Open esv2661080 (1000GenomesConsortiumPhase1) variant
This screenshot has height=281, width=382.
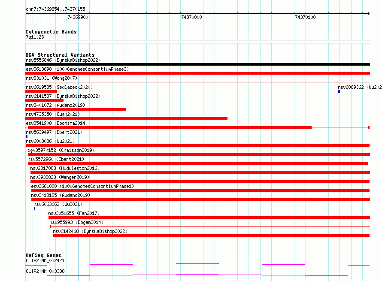[82, 186]
